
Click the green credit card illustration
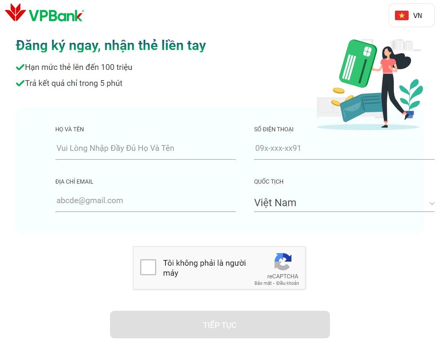click(x=358, y=63)
